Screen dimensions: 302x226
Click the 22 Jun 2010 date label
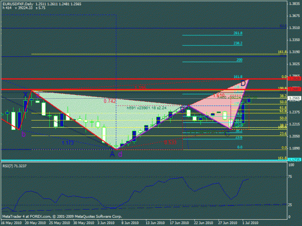[203, 223]
